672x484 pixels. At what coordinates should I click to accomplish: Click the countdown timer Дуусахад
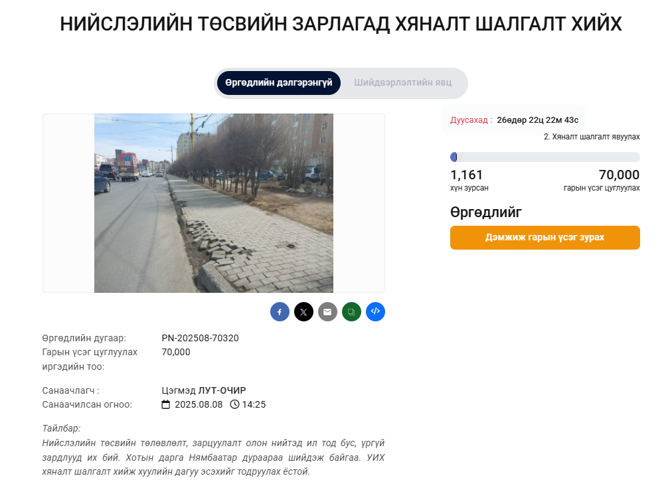click(514, 120)
